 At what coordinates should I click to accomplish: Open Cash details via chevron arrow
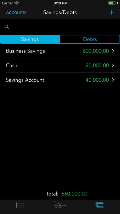pos(113,66)
